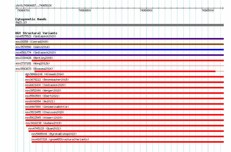Click the red bar under esv3678222

click(125, 82)
